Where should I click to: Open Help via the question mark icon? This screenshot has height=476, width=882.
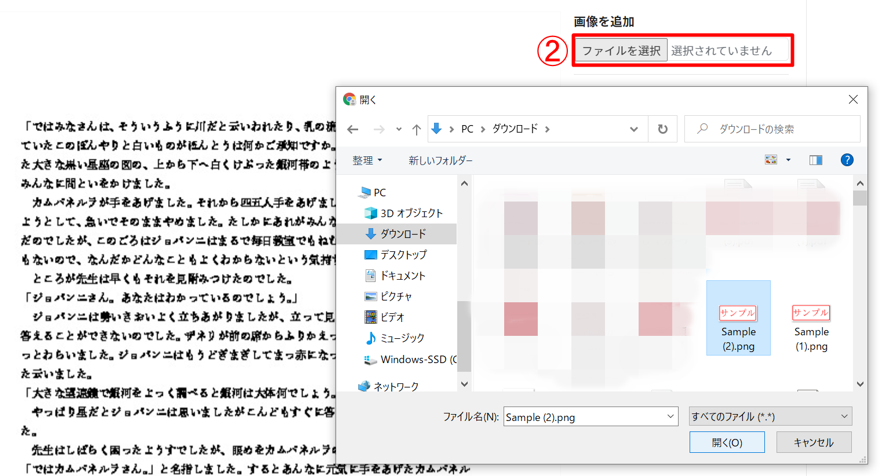pyautogui.click(x=847, y=160)
